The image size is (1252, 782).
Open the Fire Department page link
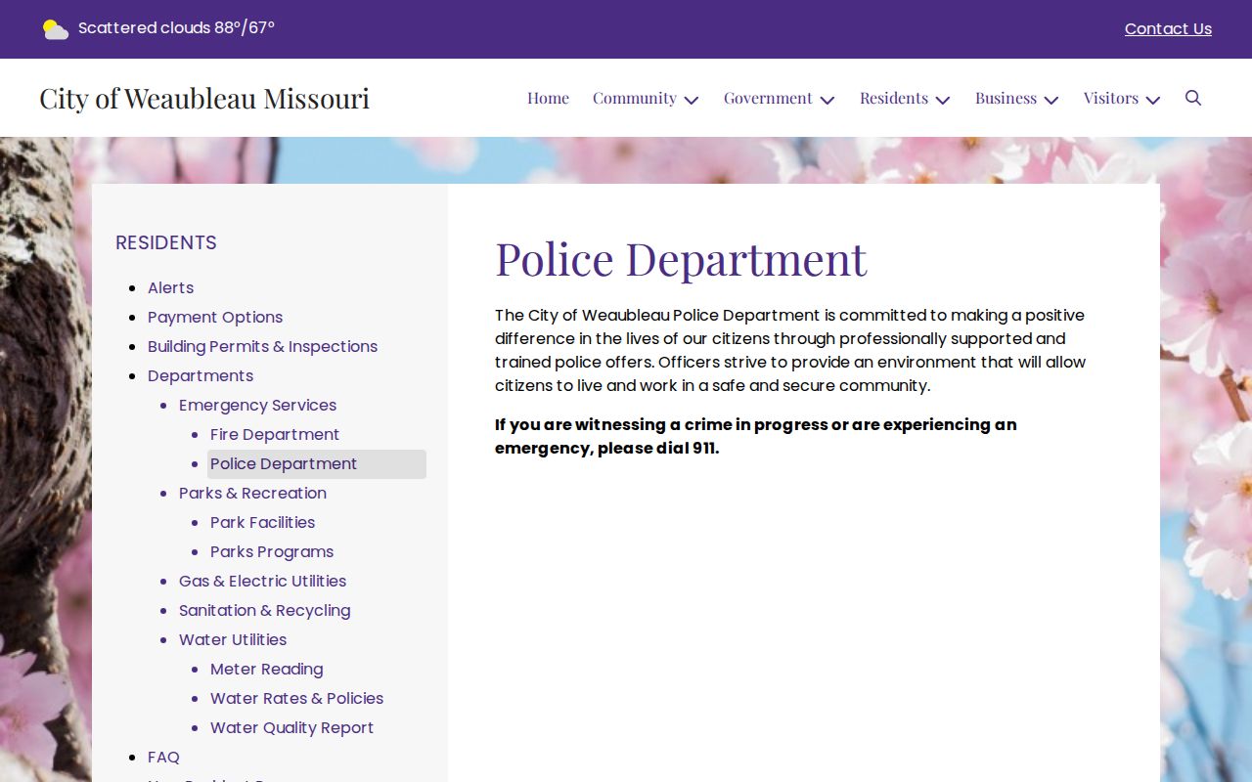(x=275, y=434)
